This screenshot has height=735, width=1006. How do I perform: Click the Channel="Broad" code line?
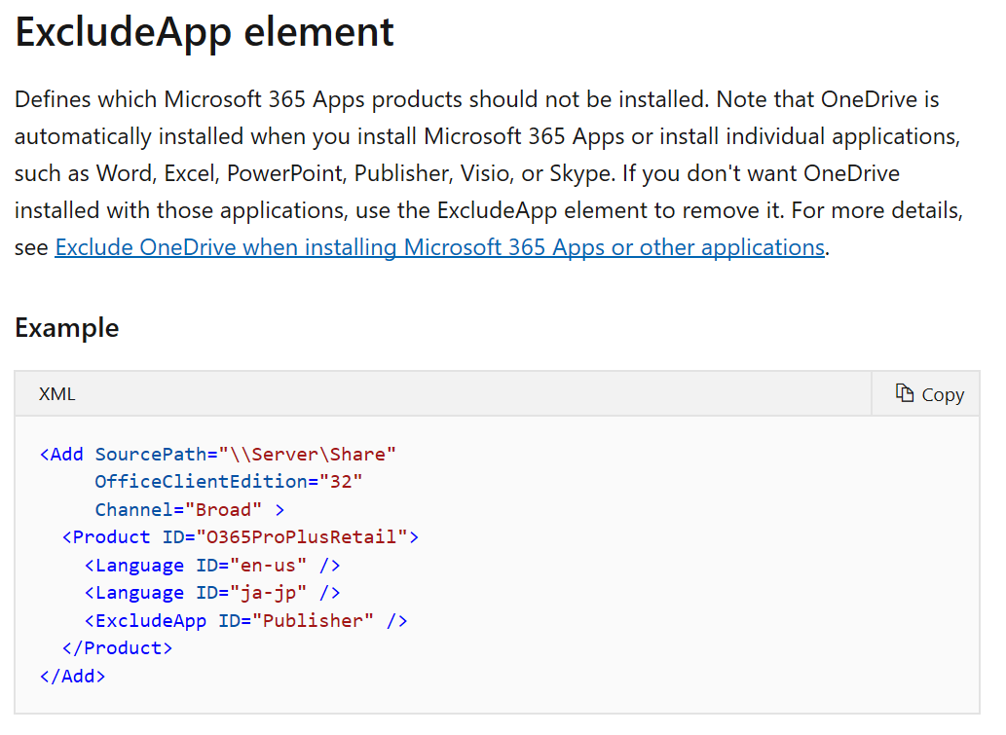tap(190, 510)
